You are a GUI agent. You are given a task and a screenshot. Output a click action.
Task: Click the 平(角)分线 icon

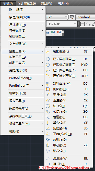coord(48,134)
